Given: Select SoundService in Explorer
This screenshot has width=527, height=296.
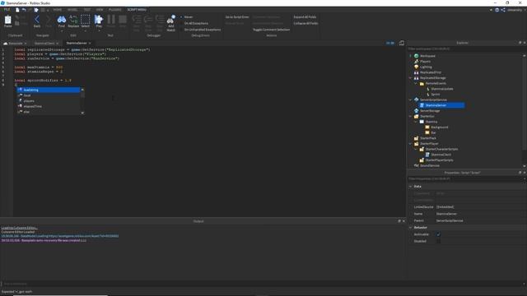Looking at the screenshot, I should [430, 165].
